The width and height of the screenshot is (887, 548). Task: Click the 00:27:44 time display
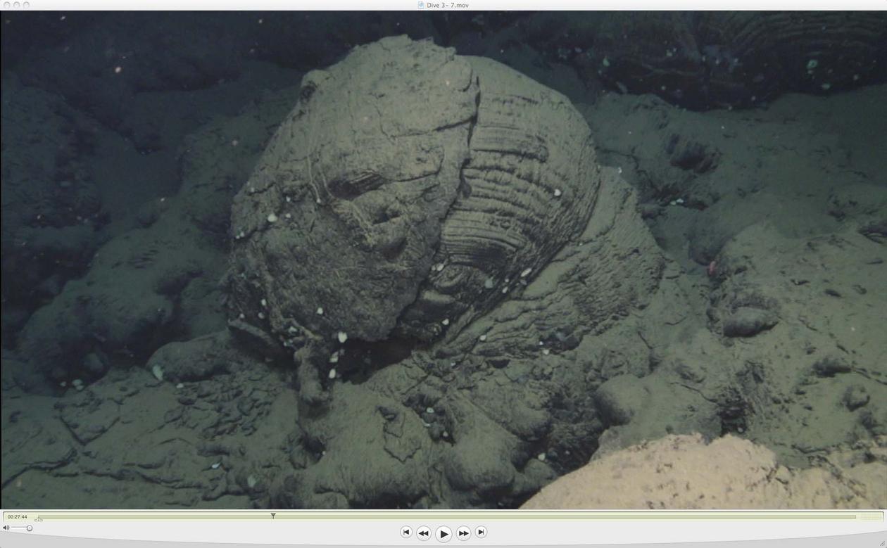[x=18, y=517]
